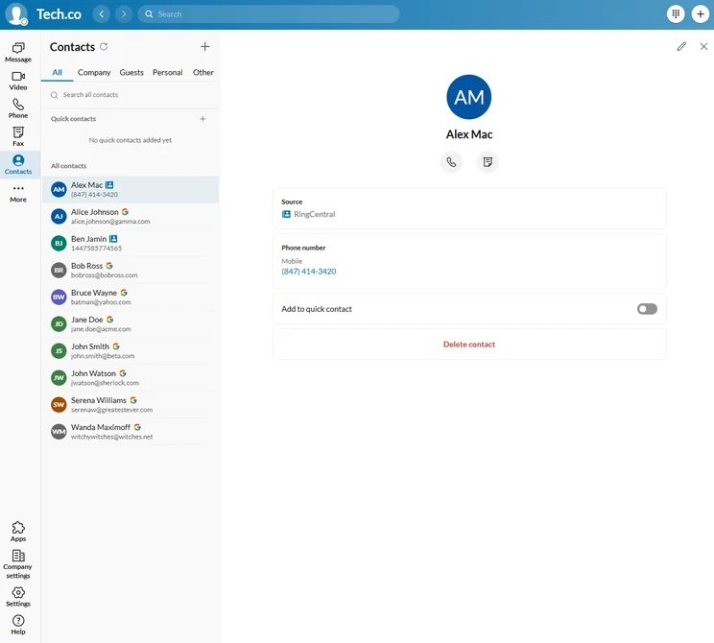Go back with the header left arrow
Viewport: 714px width, 643px height.
point(102,14)
